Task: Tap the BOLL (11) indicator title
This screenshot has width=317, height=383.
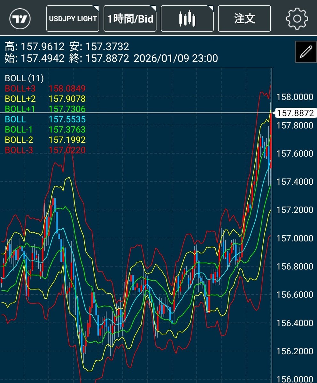Action: click(x=24, y=78)
